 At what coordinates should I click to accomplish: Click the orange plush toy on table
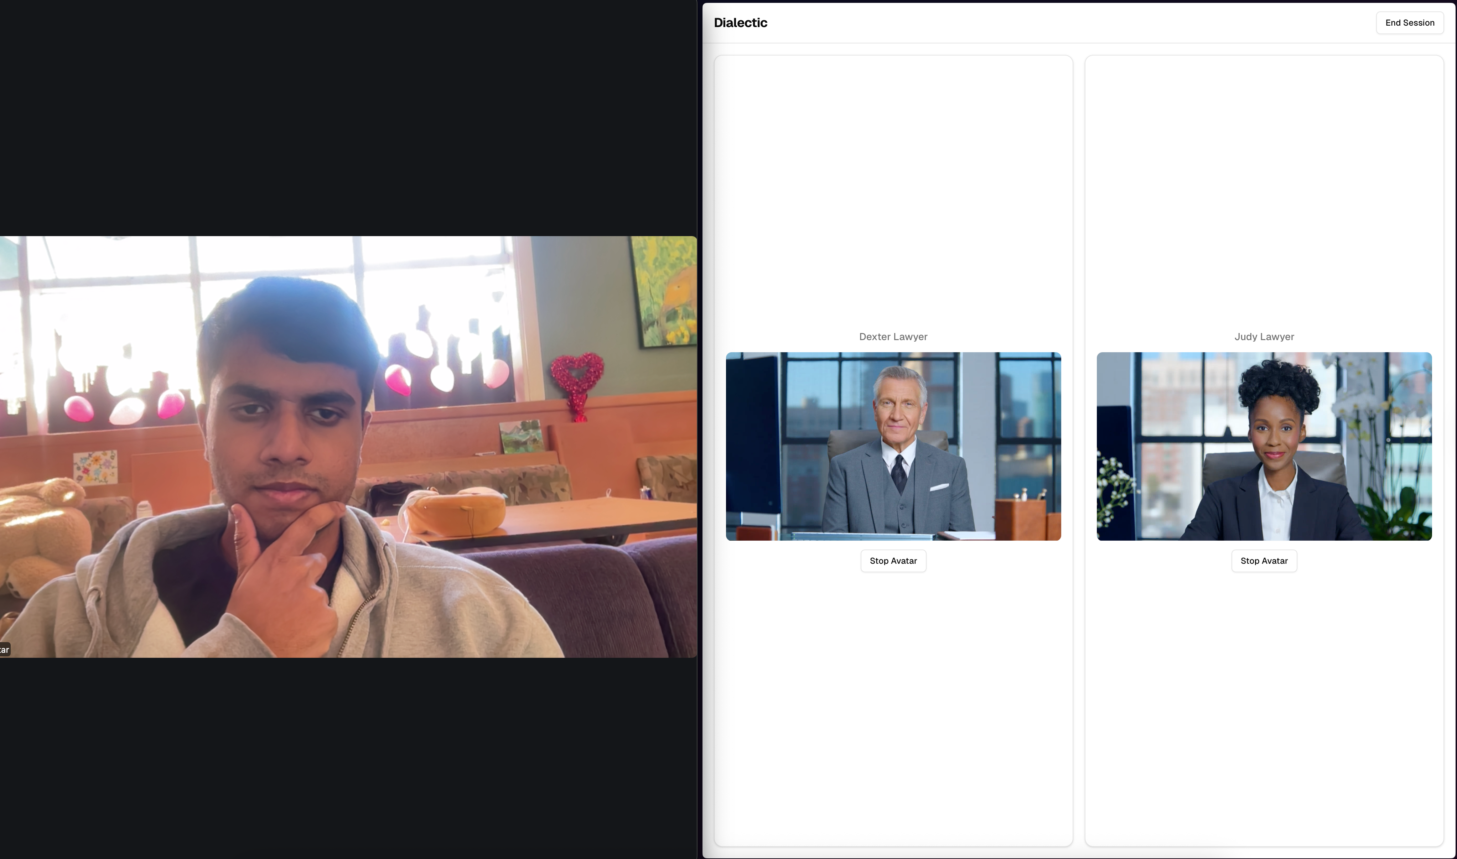point(457,509)
